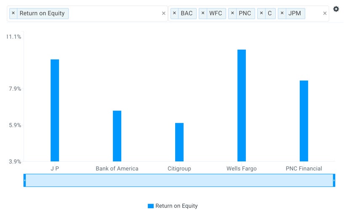352x215 pixels.
Task: Grab the right handle of the range selector
Action: 334,180
